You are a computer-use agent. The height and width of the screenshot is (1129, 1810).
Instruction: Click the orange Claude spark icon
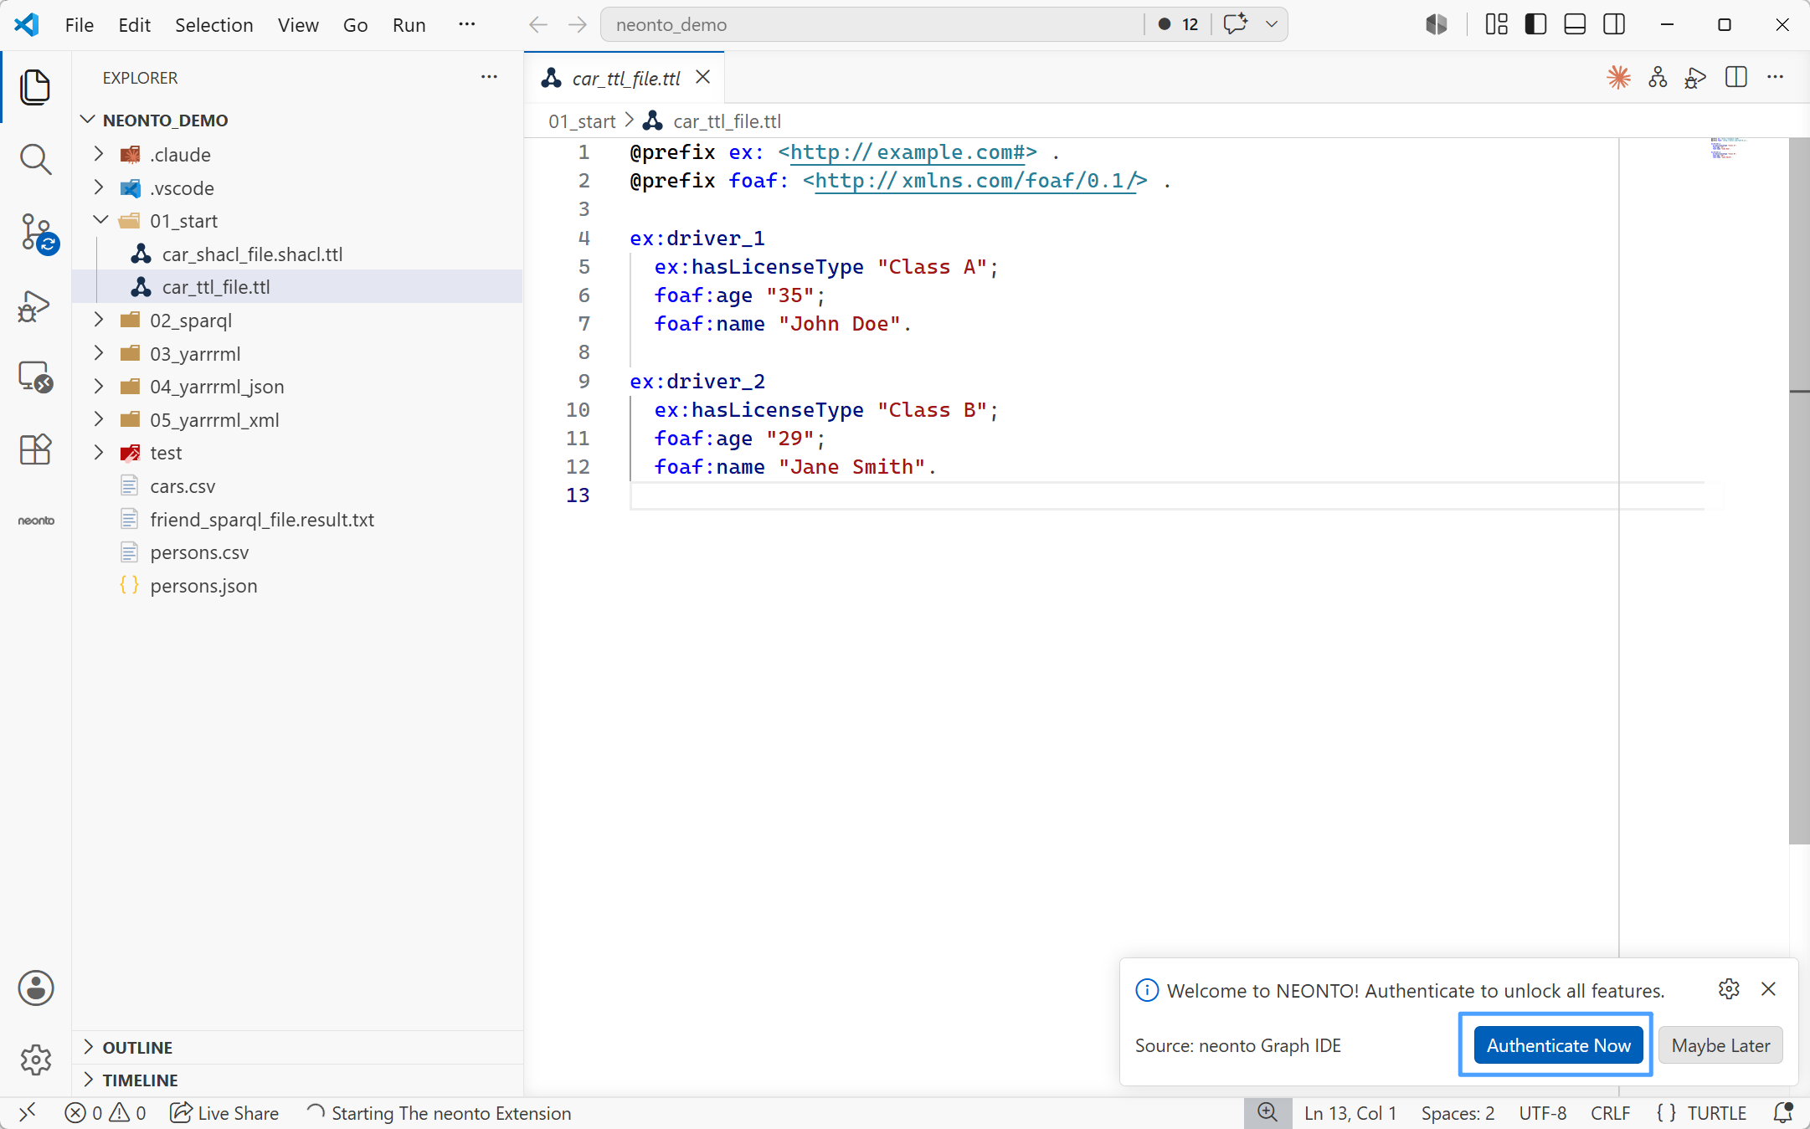[1618, 78]
